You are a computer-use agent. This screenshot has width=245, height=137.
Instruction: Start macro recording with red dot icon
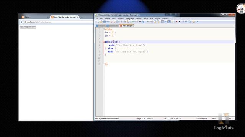point(176,22)
